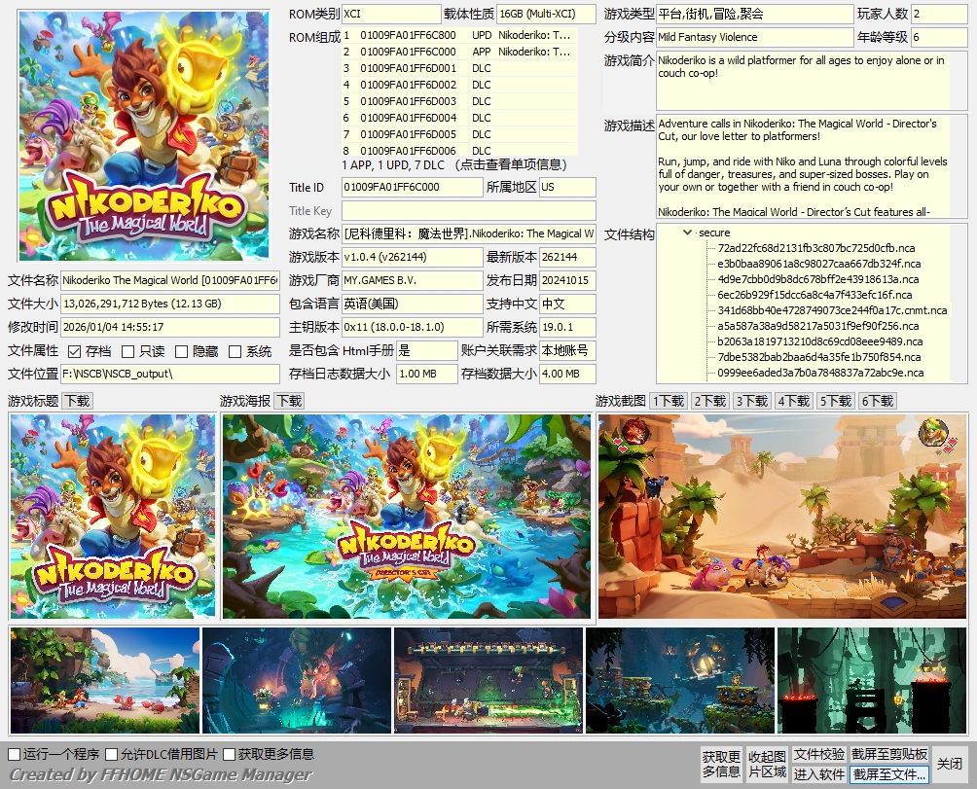
Task: Click 截屏至剪贴板 to copy screenshot
Action: 889,754
